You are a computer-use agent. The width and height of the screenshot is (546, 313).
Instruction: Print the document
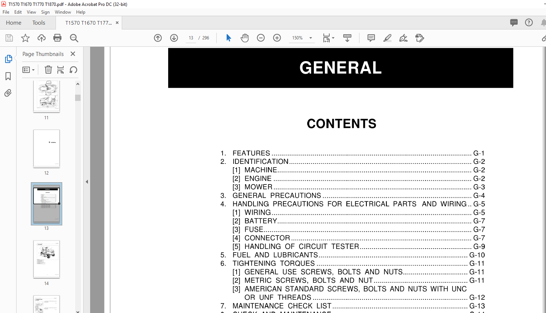click(x=57, y=38)
